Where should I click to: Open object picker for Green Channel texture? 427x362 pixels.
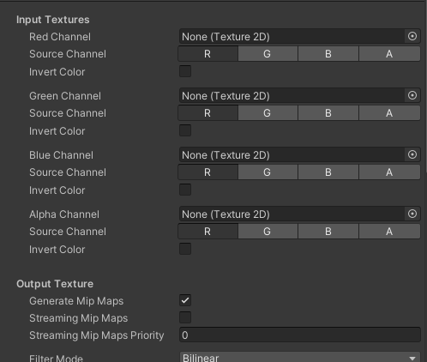tap(412, 95)
